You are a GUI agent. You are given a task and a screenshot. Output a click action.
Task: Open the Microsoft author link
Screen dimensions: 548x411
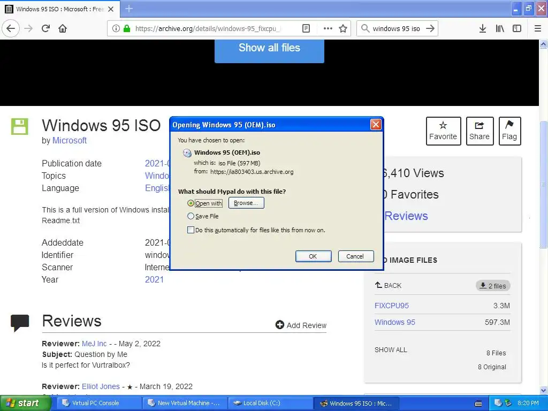(x=69, y=141)
